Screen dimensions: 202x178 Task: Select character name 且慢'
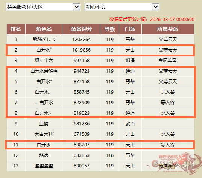[x=44, y=124]
